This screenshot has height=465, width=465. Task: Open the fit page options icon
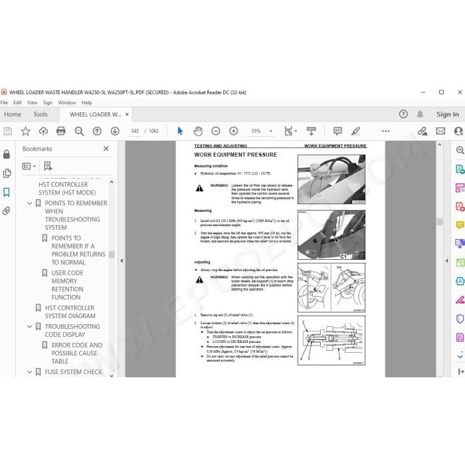click(290, 131)
